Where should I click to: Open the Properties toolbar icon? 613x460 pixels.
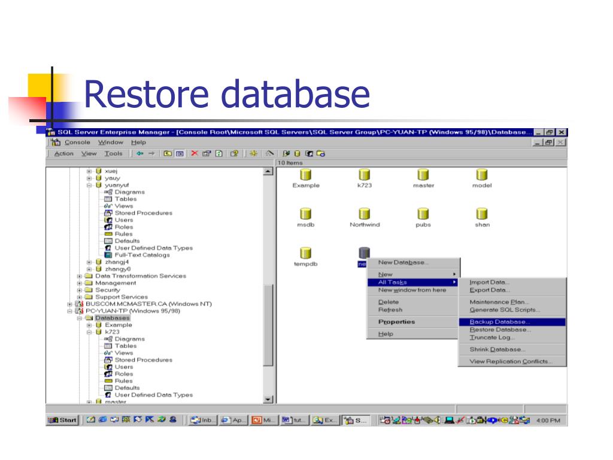207,154
